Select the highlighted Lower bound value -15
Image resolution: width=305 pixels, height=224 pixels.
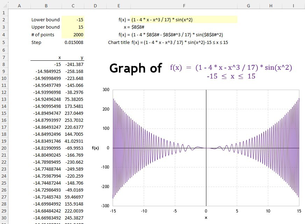(72, 20)
